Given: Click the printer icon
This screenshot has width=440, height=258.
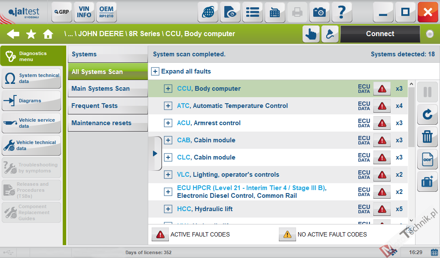Looking at the screenshot, I should pos(297,12).
